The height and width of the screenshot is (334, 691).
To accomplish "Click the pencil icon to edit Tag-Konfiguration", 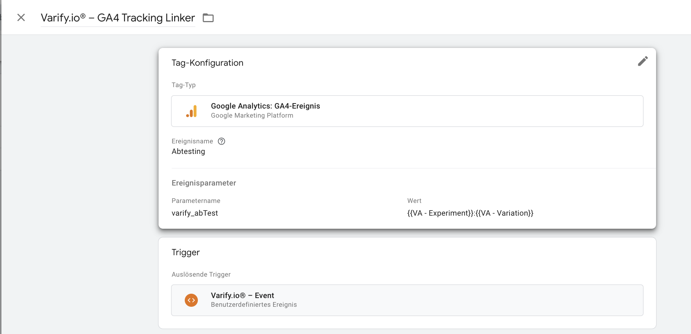I will click(643, 61).
